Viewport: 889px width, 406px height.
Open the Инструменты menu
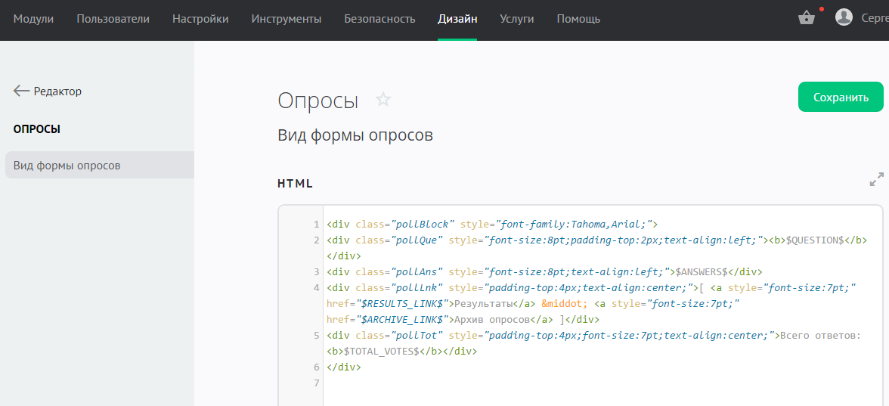(286, 19)
